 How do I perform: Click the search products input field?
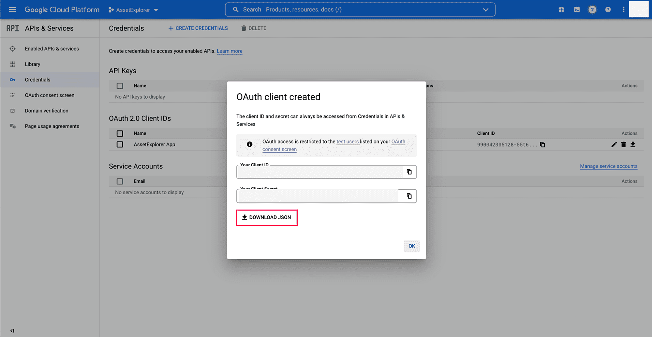[359, 10]
